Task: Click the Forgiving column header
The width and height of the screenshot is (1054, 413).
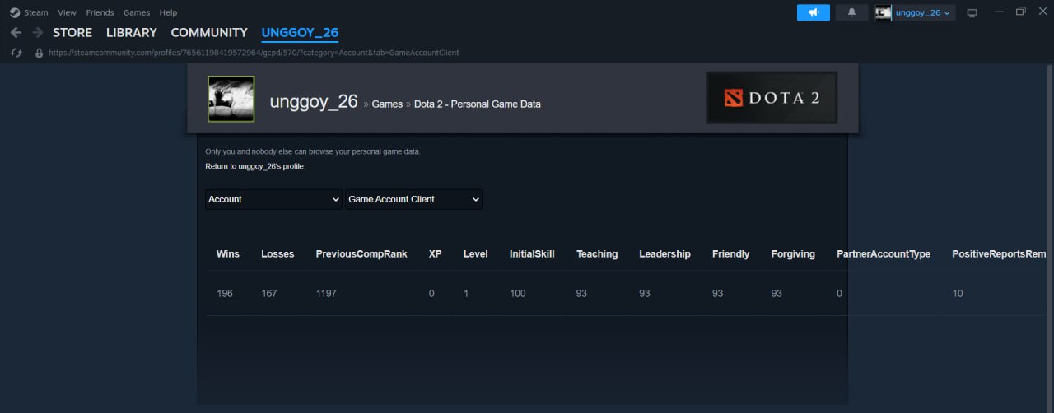Action: [x=793, y=254]
